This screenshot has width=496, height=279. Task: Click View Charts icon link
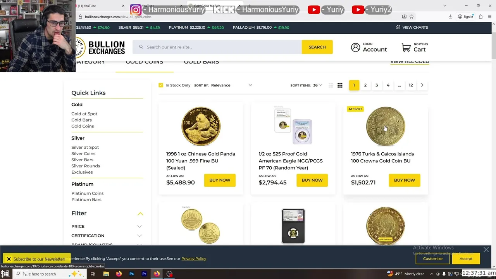412,28
